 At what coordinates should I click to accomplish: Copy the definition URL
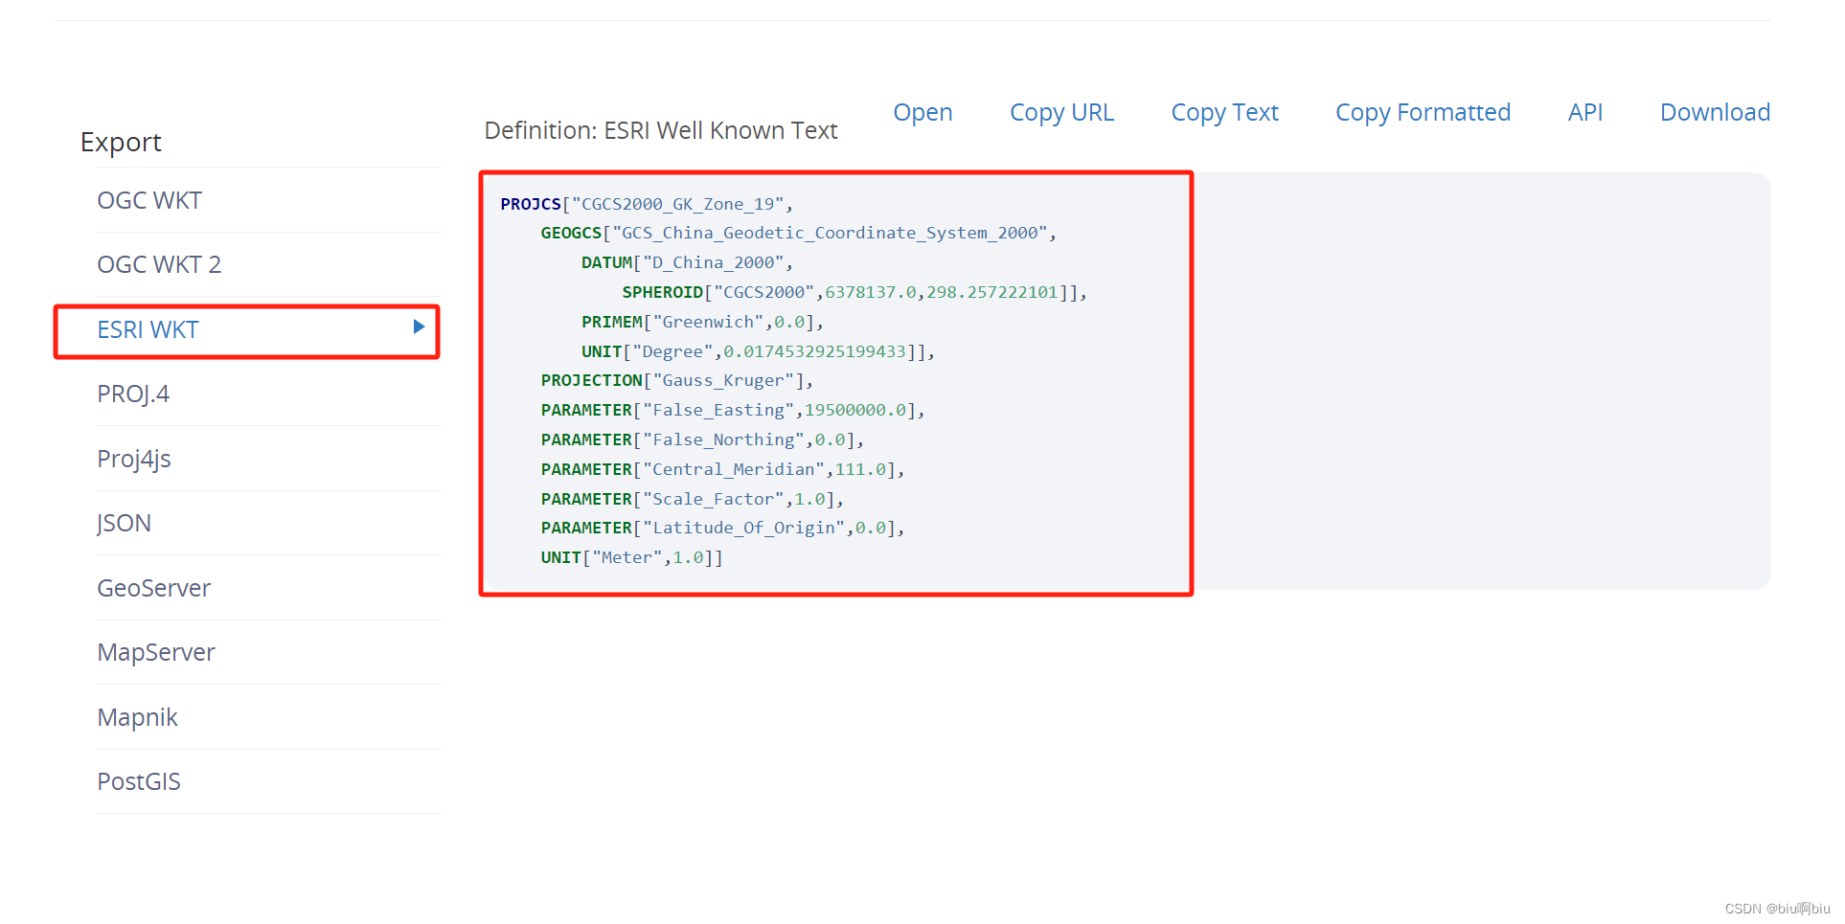(1061, 112)
